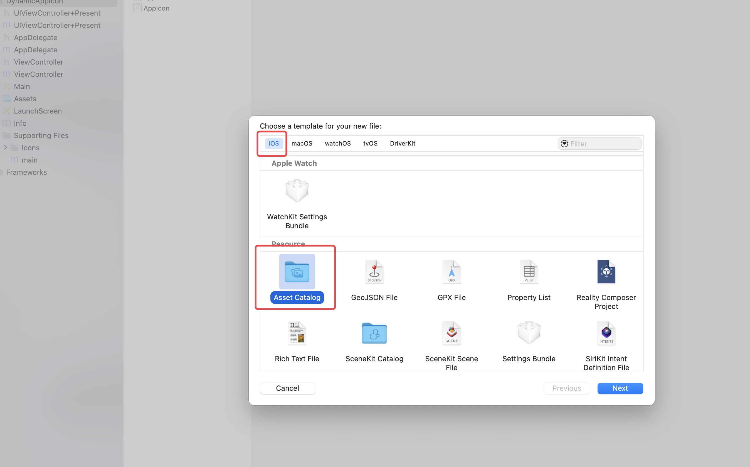Select the Assets item in navigator
750x467 pixels.
click(25, 99)
